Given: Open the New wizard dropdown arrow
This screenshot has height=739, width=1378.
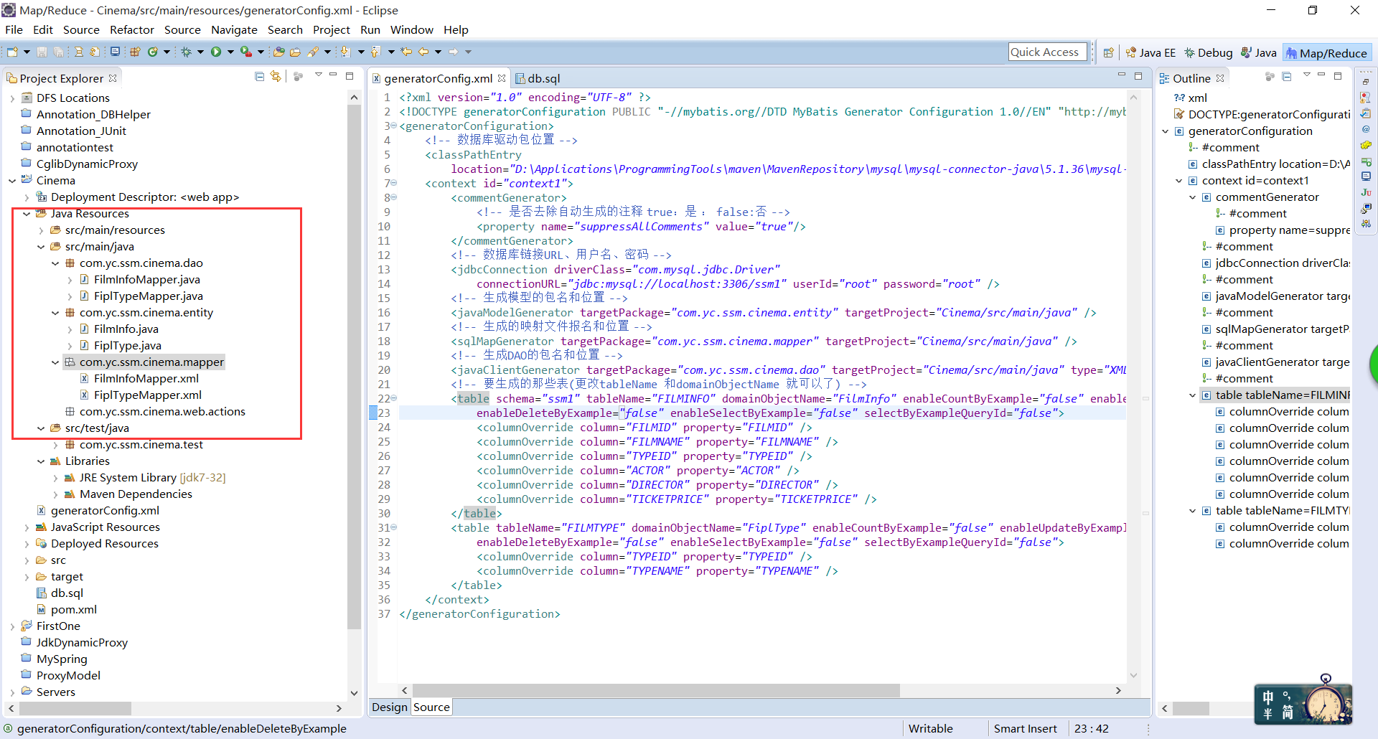Looking at the screenshot, I should point(27,52).
